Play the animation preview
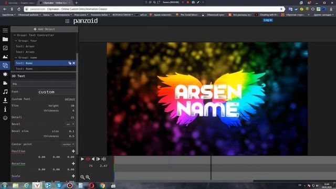This screenshot has height=189, width=336. click(x=82, y=159)
